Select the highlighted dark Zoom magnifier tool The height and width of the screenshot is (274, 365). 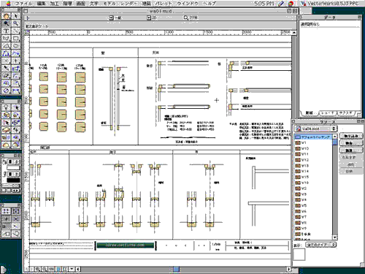coord(6,23)
